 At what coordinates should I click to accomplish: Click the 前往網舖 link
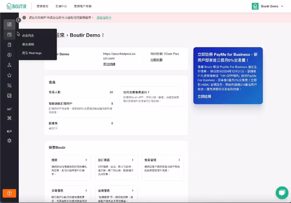pos(109,64)
